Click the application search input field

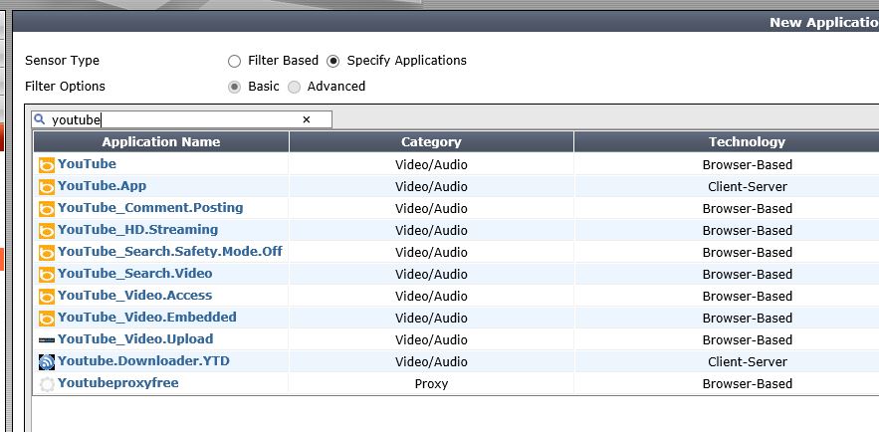(x=174, y=119)
